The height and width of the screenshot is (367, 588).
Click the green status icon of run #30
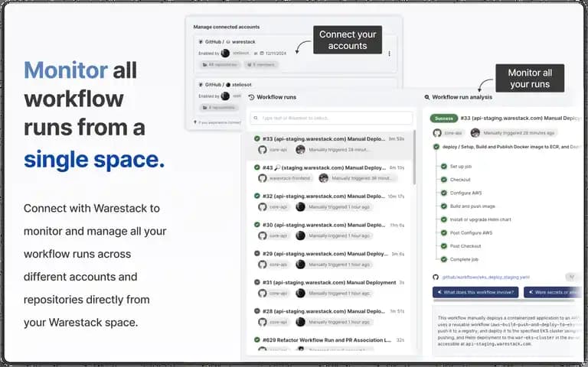click(x=257, y=225)
